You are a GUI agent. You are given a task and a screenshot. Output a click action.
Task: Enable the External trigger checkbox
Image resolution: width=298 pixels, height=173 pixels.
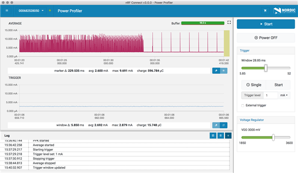coord(243,105)
